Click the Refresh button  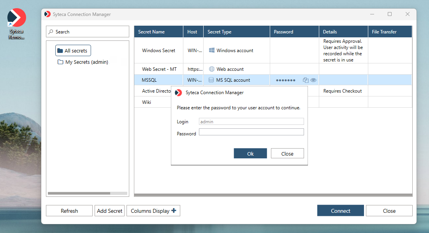[x=69, y=211]
